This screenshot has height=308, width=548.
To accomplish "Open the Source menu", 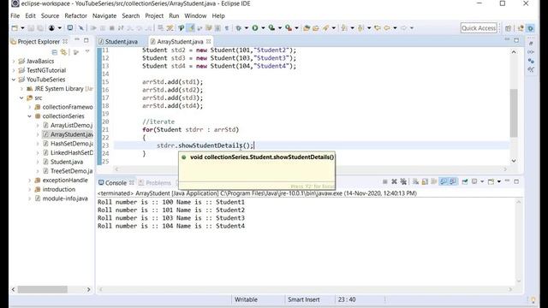I will 50,15.
